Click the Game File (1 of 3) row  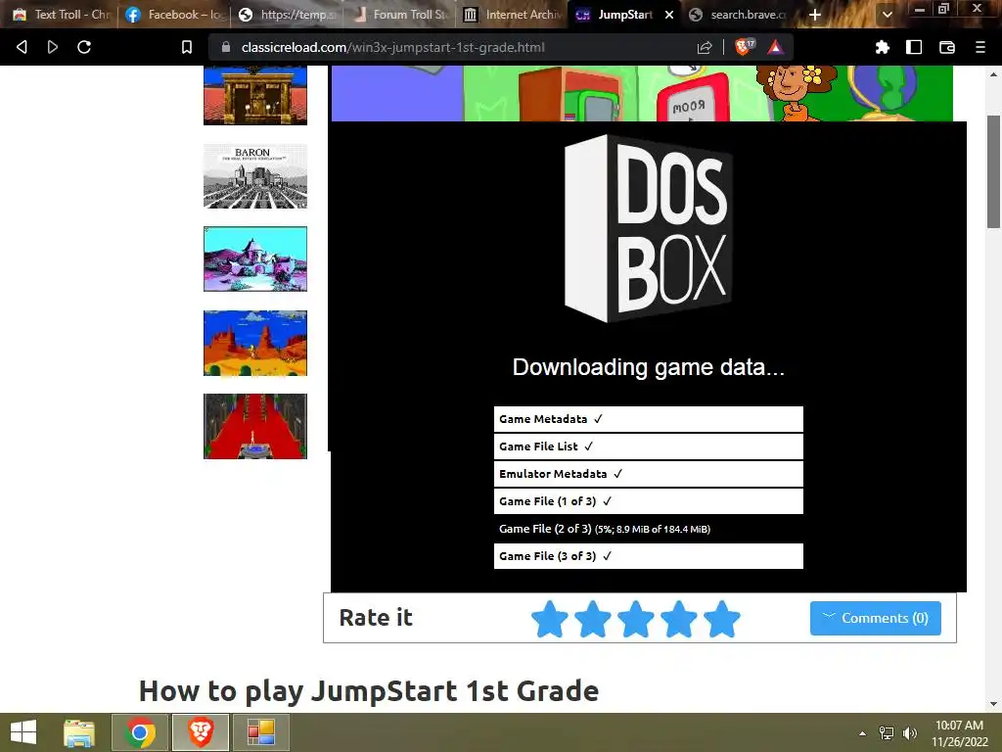[x=648, y=501]
